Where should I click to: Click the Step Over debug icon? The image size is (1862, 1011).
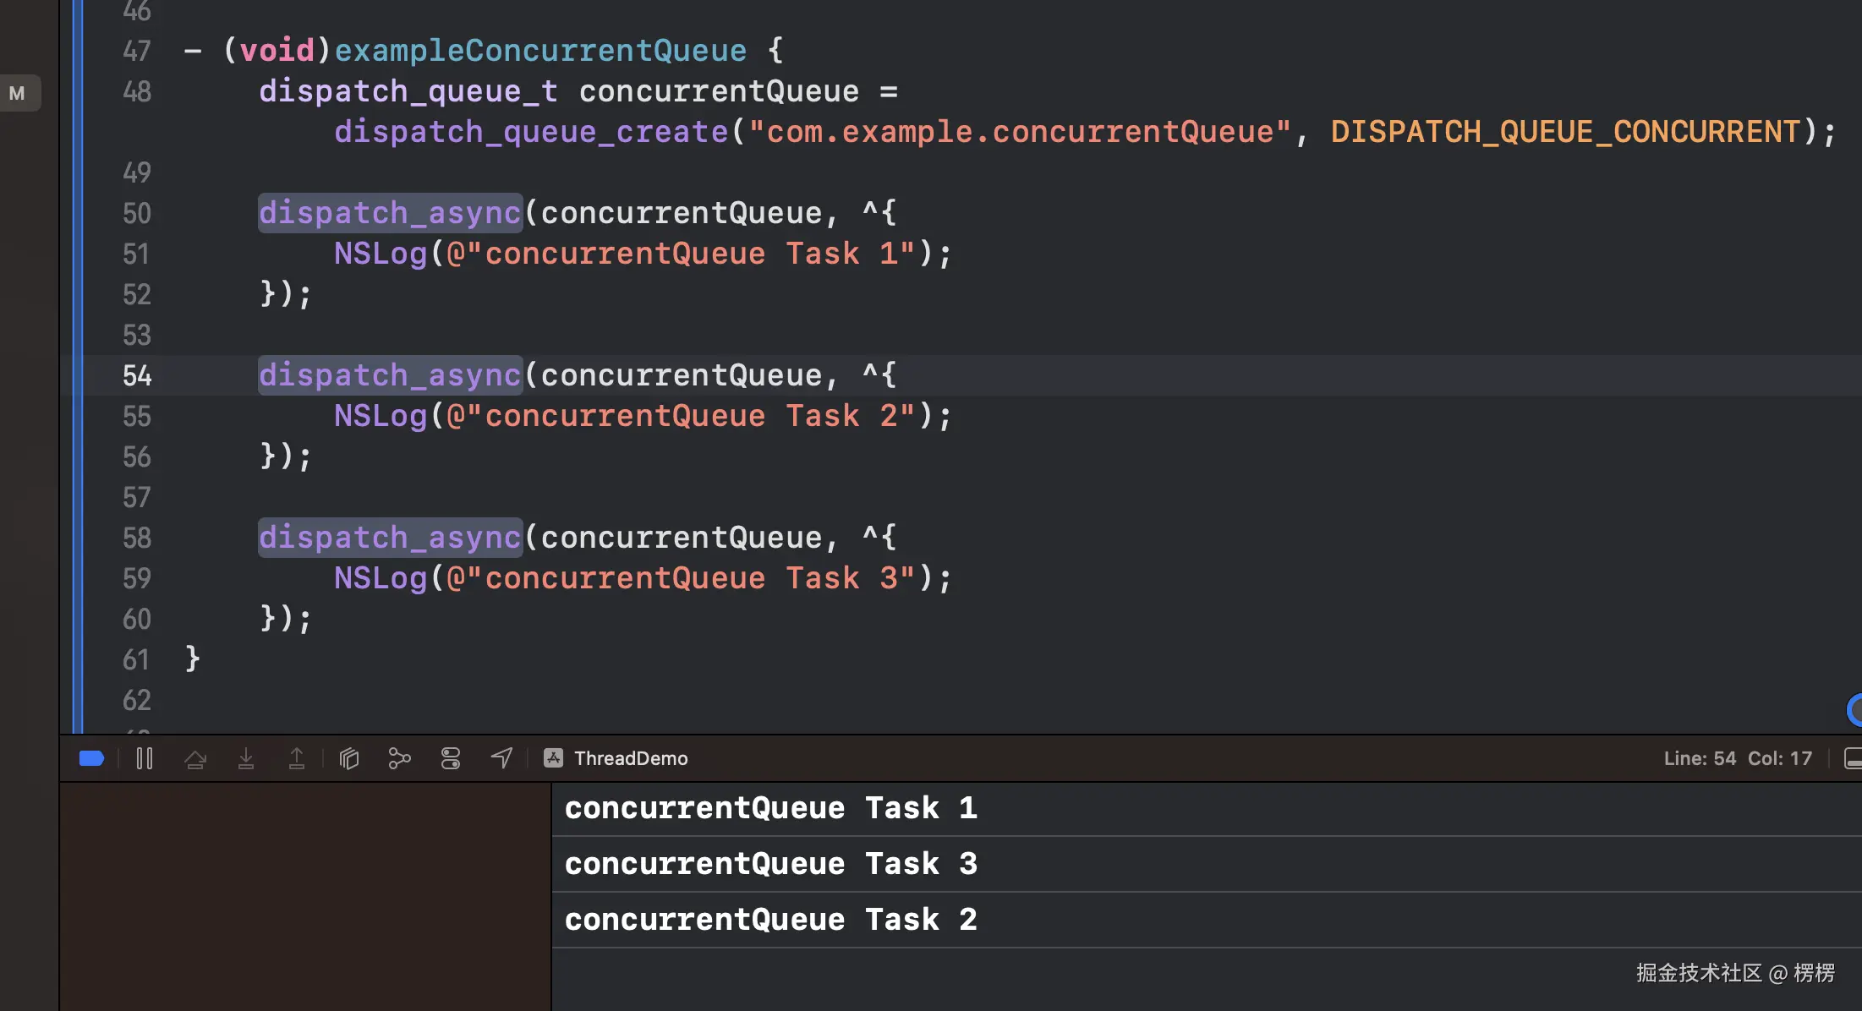click(x=195, y=758)
